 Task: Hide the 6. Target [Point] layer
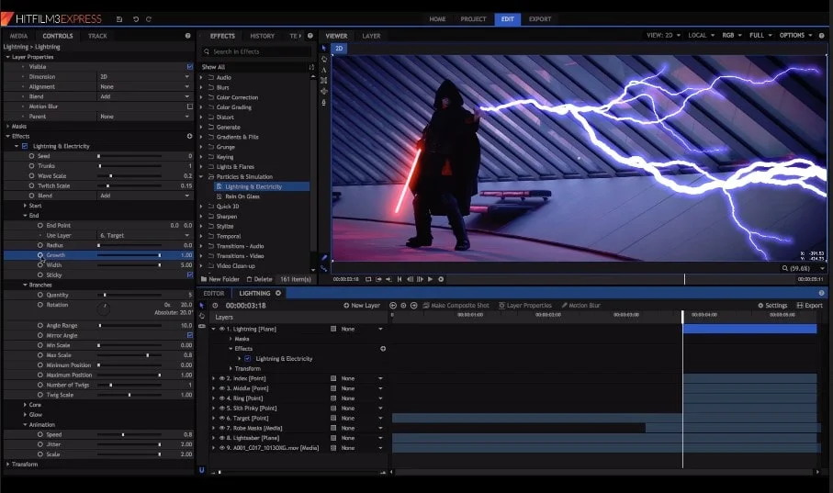point(222,418)
